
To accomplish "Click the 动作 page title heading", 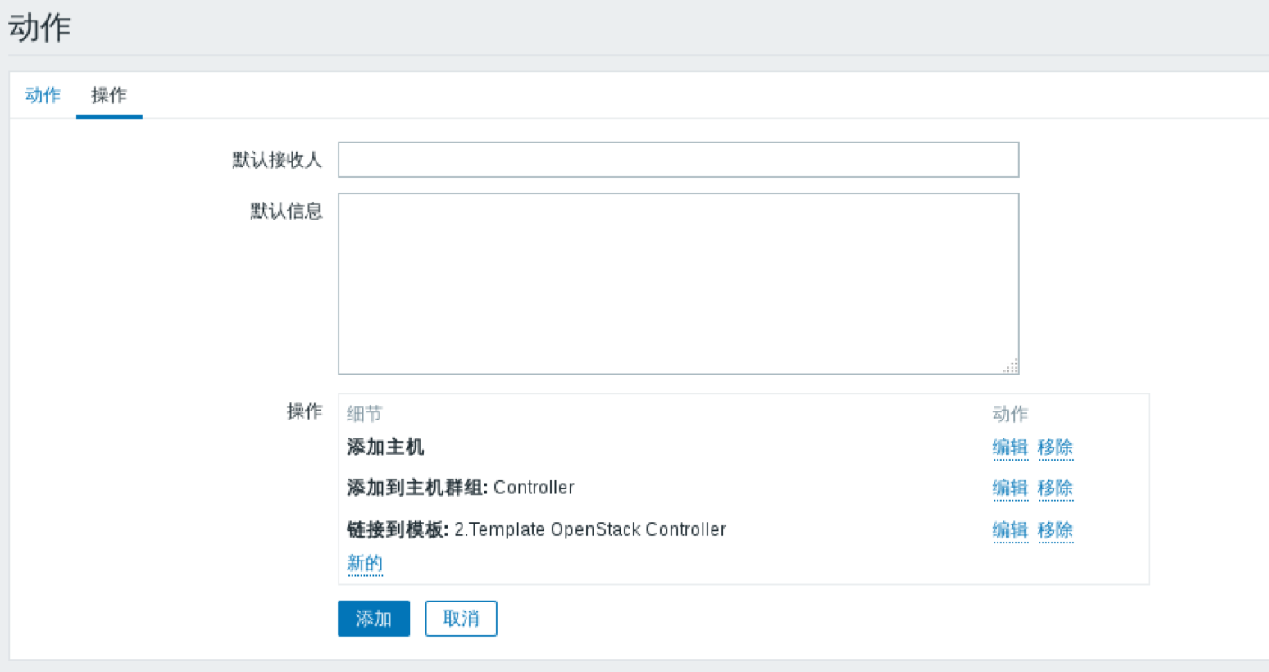I will click(x=39, y=28).
